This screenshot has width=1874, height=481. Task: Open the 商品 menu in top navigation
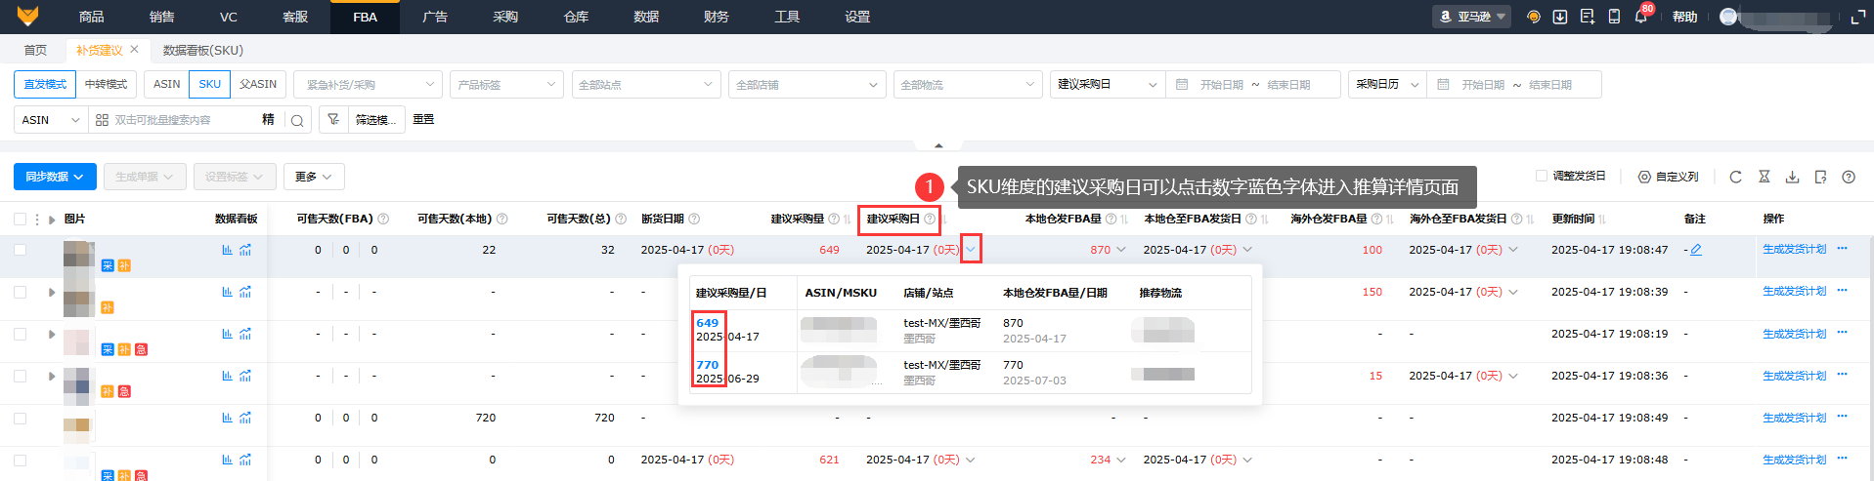[92, 17]
